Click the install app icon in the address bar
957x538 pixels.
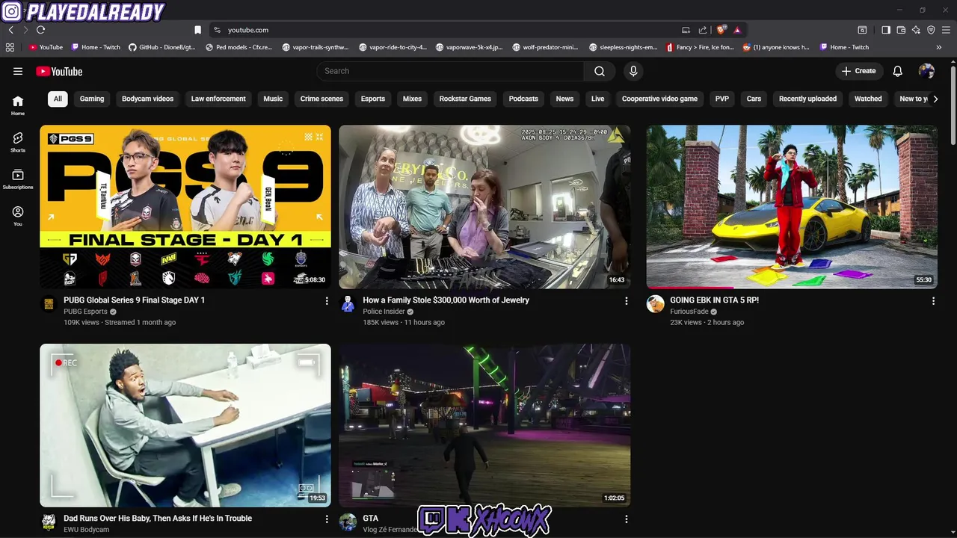pos(686,30)
